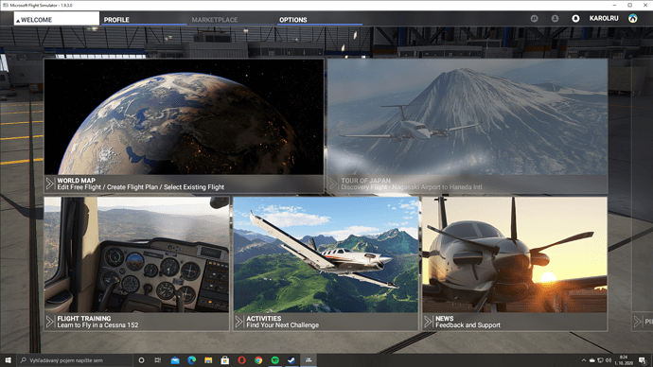
Task: Open the Tour of Japan discovery flight
Action: tap(468, 126)
